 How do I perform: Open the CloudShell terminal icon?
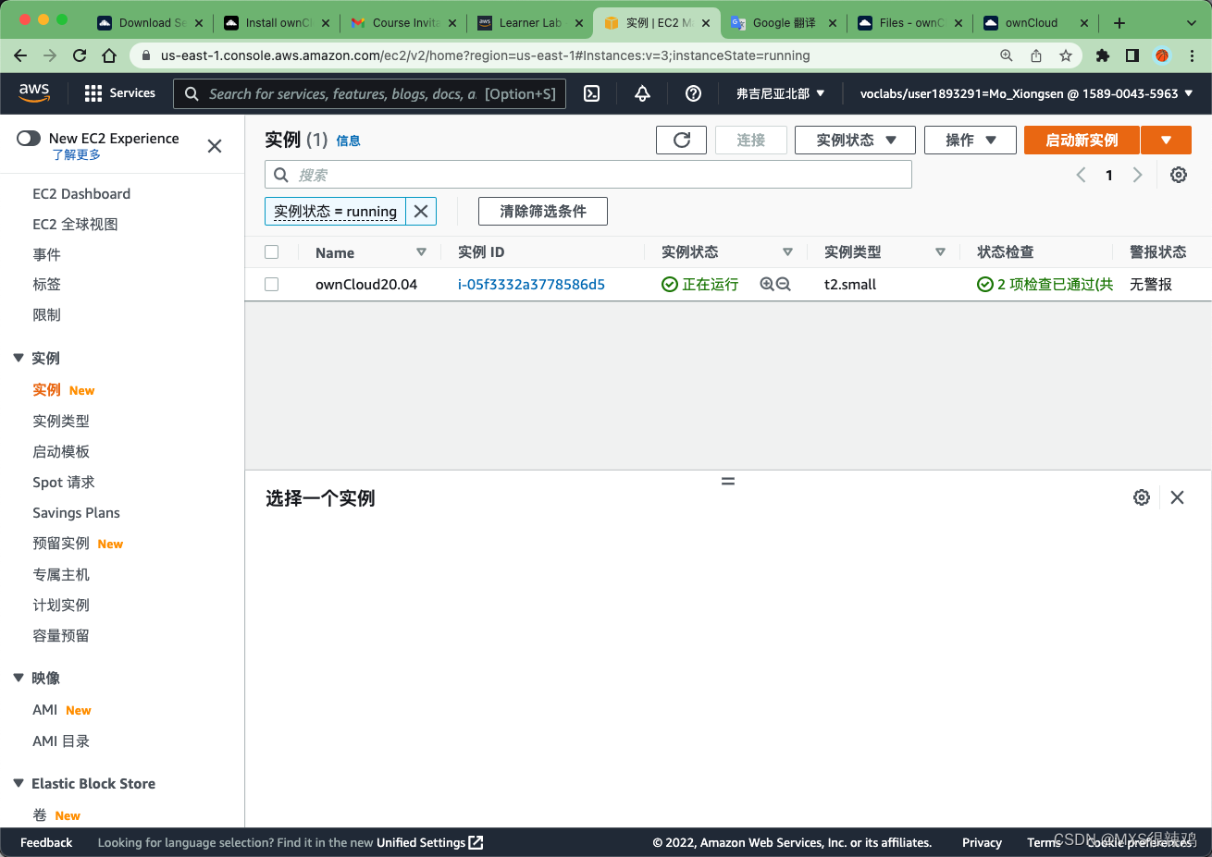point(591,93)
